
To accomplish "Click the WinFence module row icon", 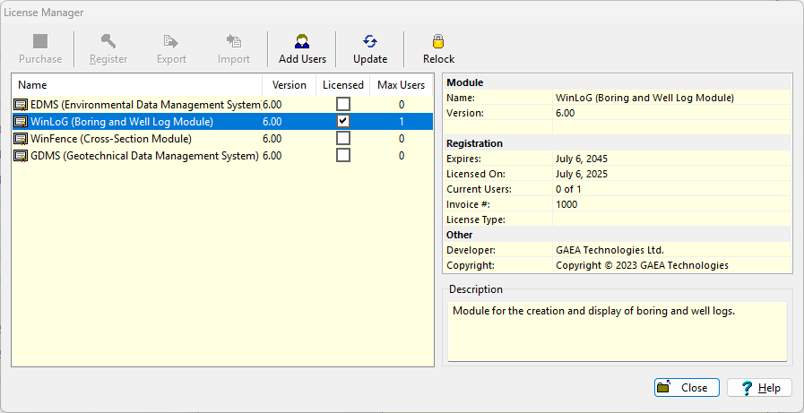I will pos(21,139).
